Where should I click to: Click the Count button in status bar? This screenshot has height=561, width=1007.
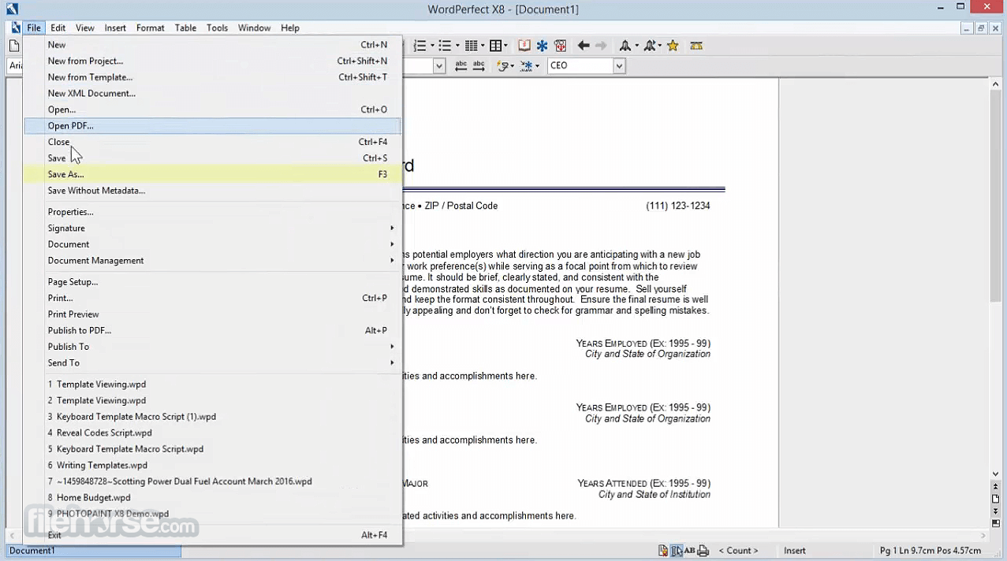(738, 551)
